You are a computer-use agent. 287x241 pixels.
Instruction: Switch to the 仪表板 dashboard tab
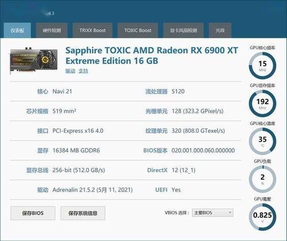(x=17, y=30)
